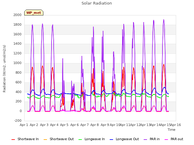Click the Apr 5 x-axis label

[x=64, y=125]
